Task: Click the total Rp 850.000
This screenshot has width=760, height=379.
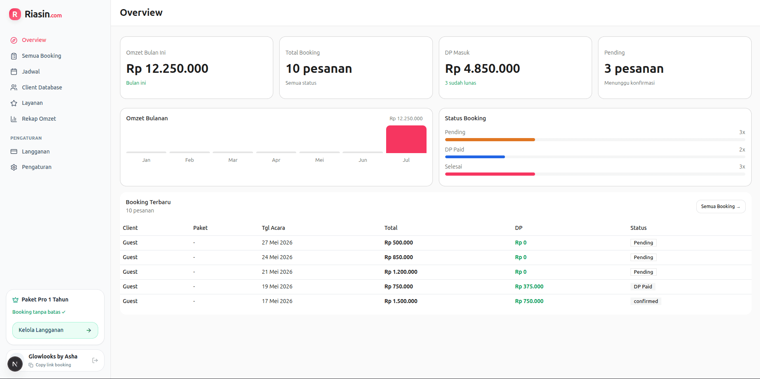Action: 399,257
